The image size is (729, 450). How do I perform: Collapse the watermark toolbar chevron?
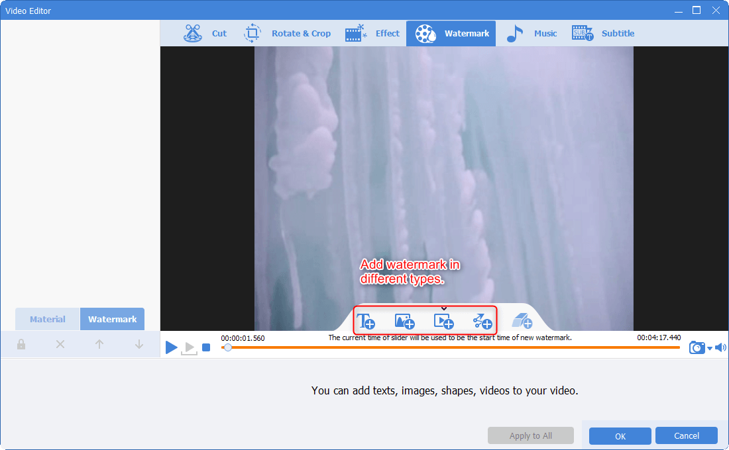click(x=444, y=308)
